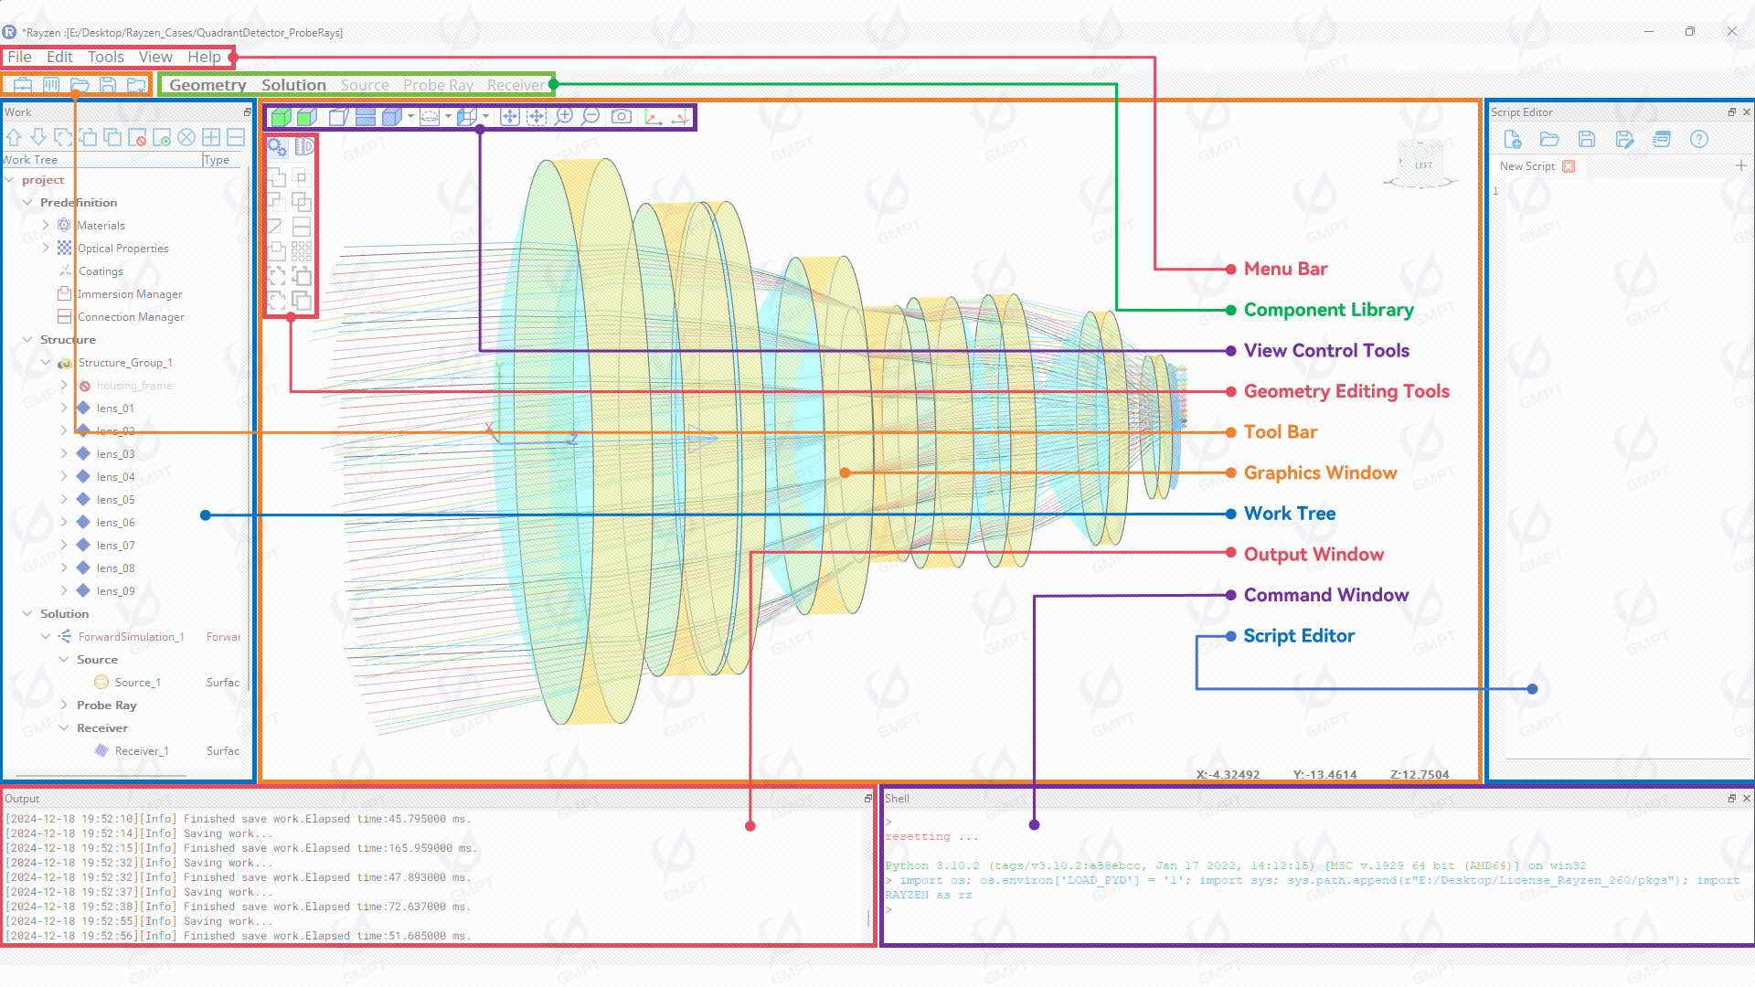This screenshot has height=987, width=1755.
Task: Add a new script tab with plus button
Action: (x=1741, y=165)
